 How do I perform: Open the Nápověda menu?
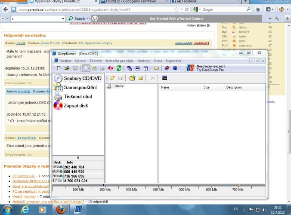[x=173, y=61]
